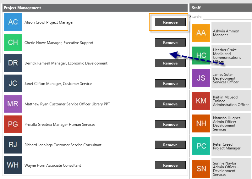Screen dimensions: 252x179
Task: Click the MR avatar for Matthew Ryan
Action: pos(13,104)
